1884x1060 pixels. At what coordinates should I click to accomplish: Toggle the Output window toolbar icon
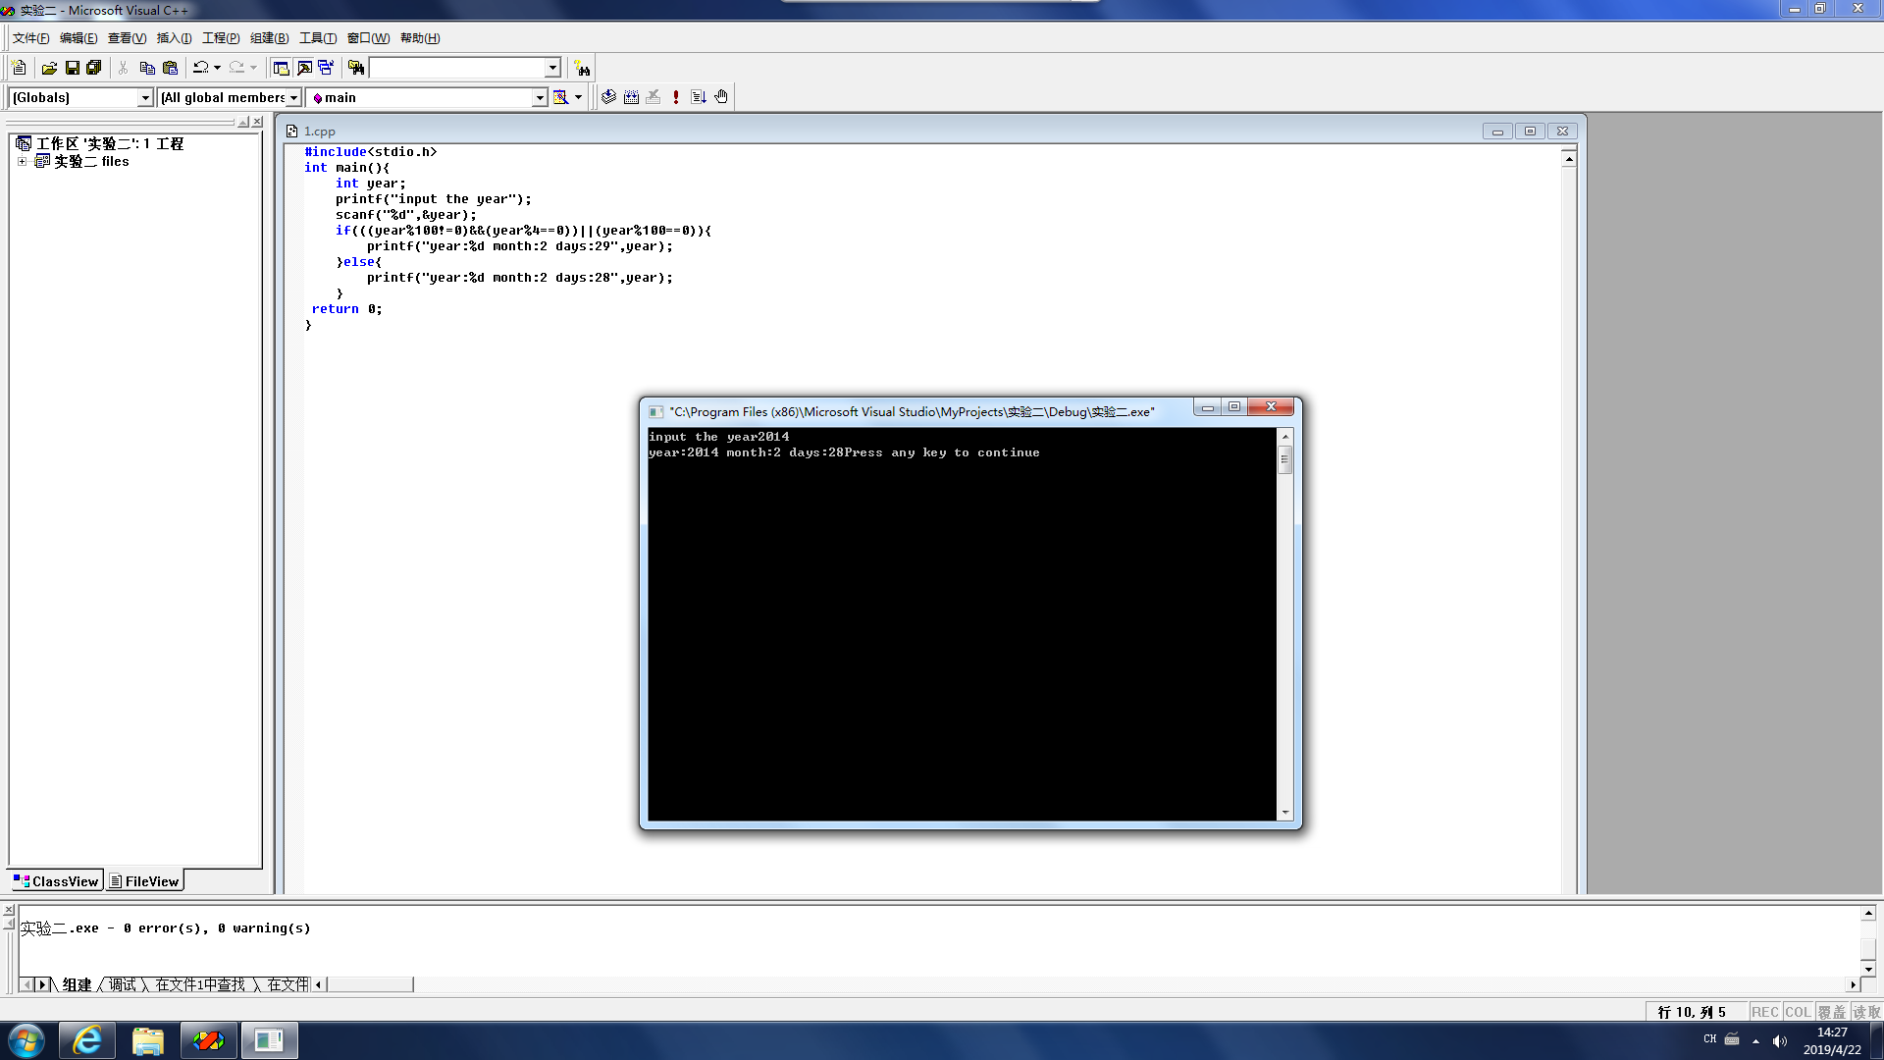coord(304,68)
